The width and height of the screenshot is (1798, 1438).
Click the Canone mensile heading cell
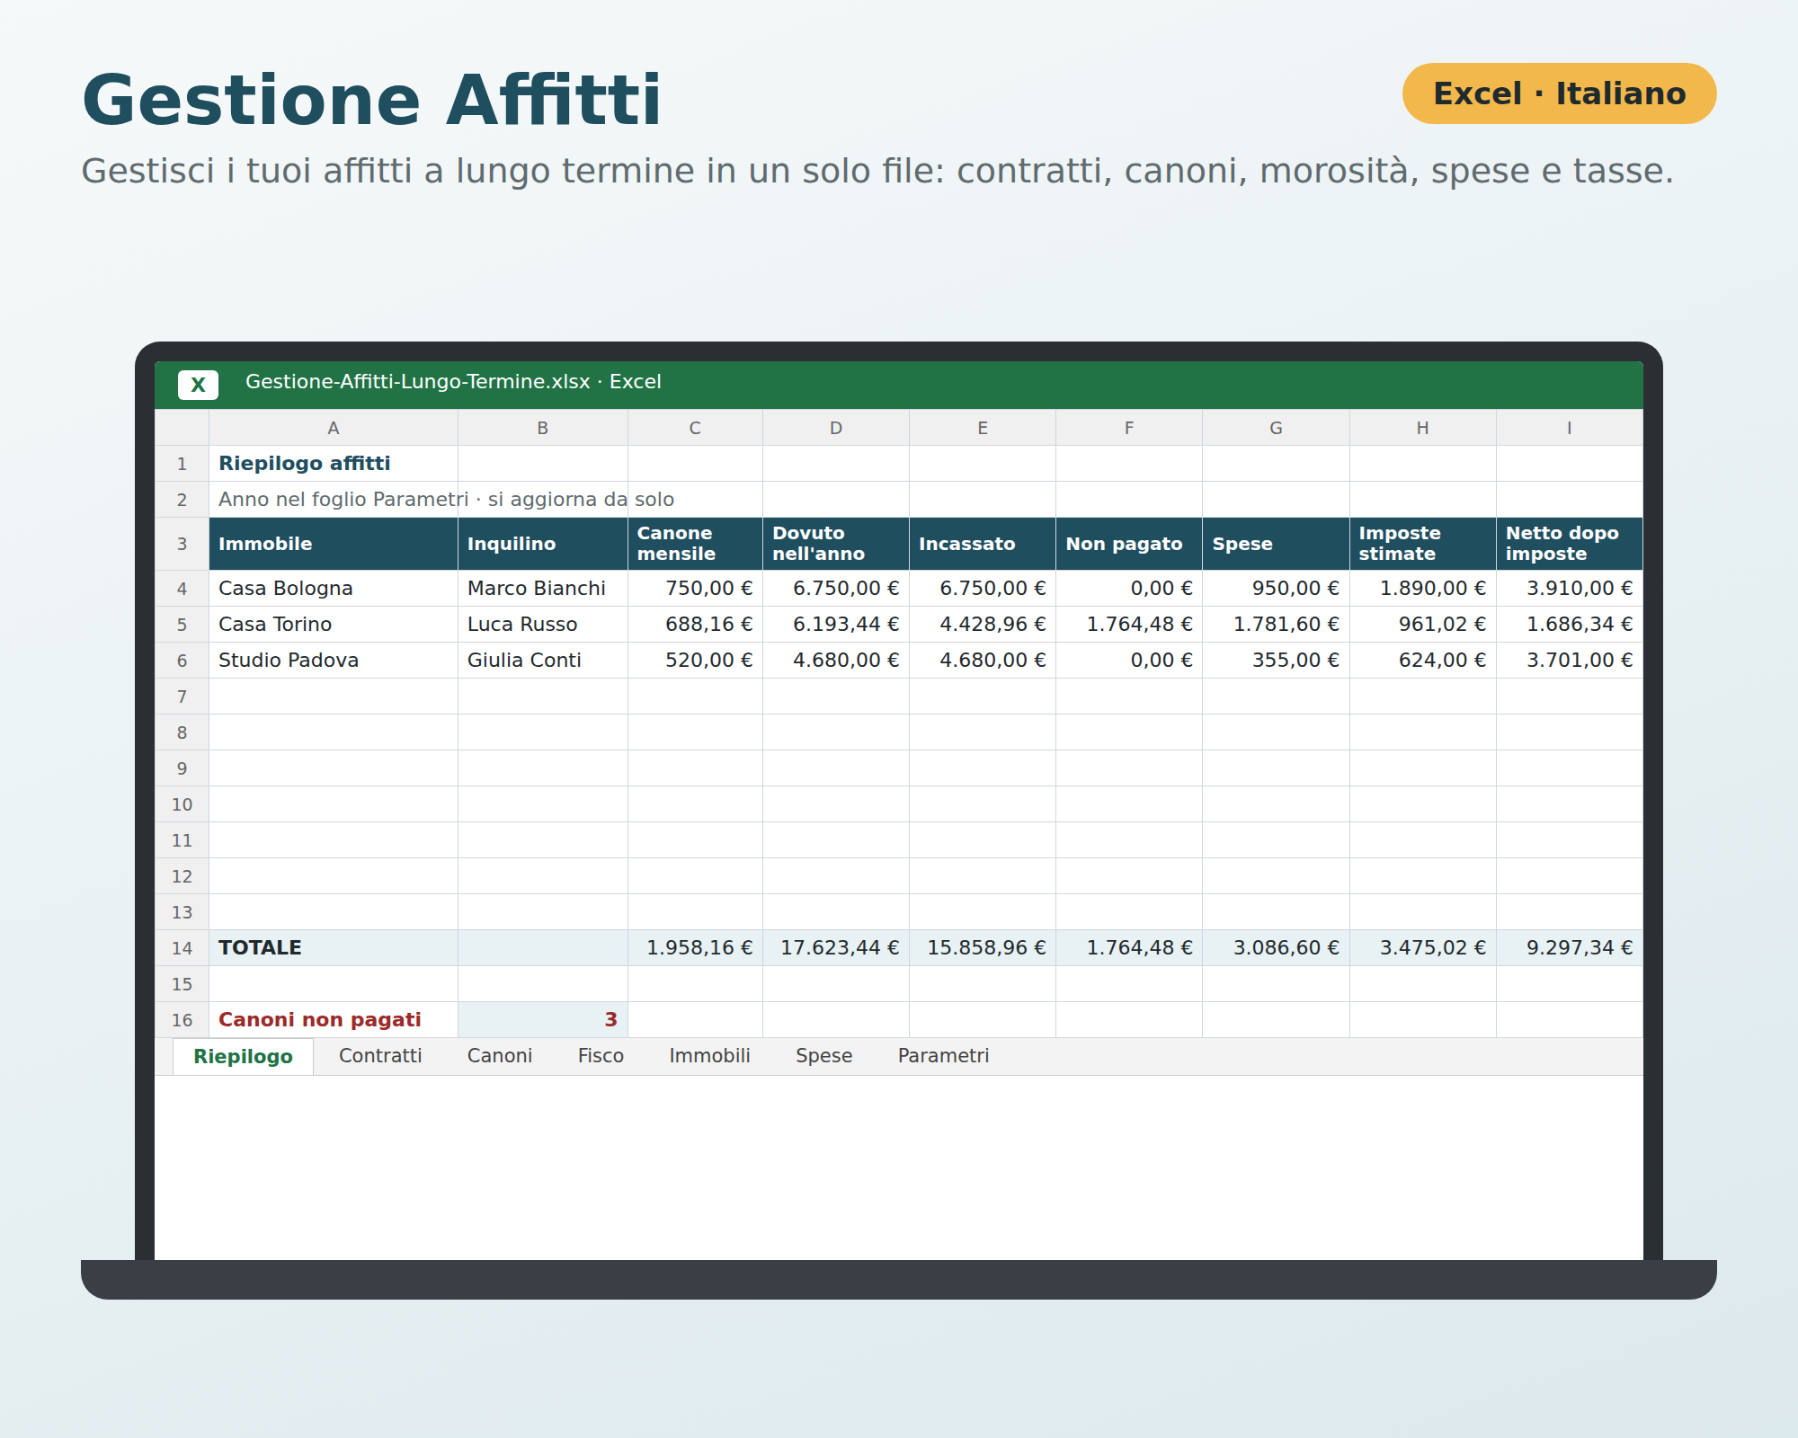pos(695,544)
